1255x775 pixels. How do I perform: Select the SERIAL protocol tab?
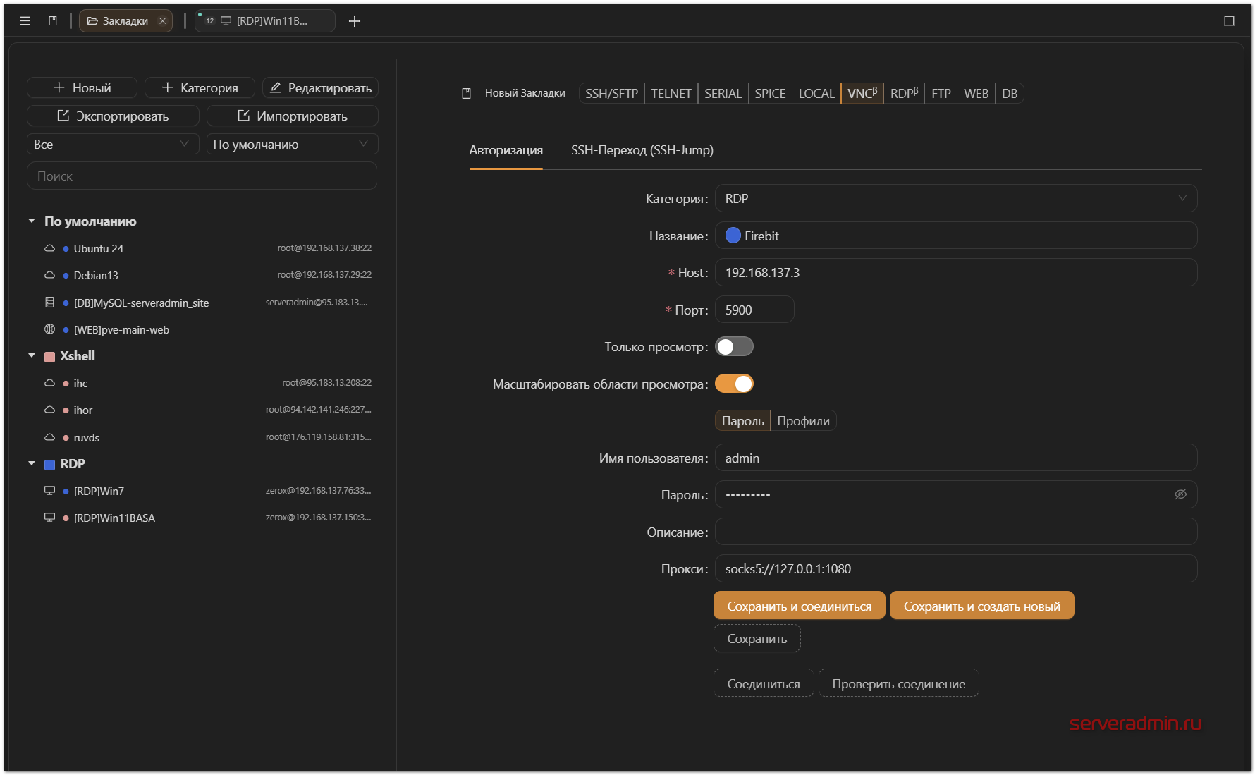[723, 94]
